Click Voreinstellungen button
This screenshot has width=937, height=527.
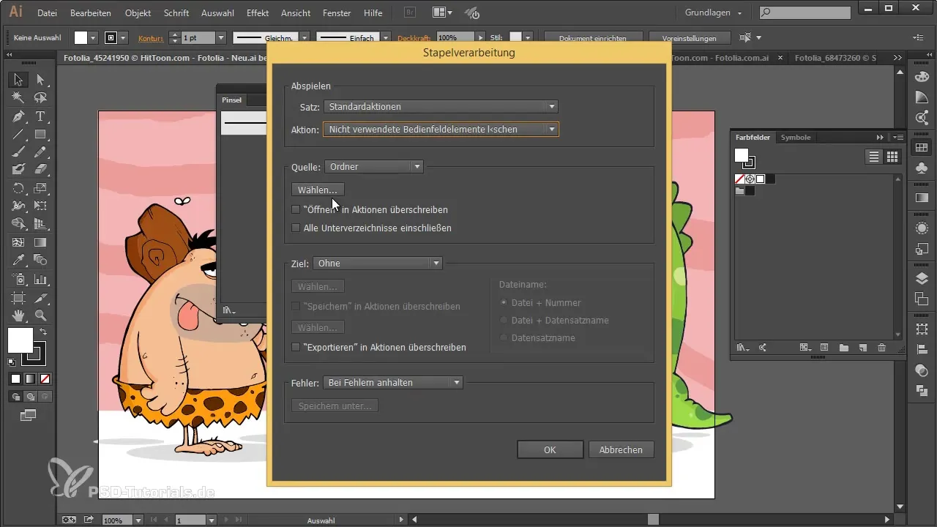pos(691,37)
